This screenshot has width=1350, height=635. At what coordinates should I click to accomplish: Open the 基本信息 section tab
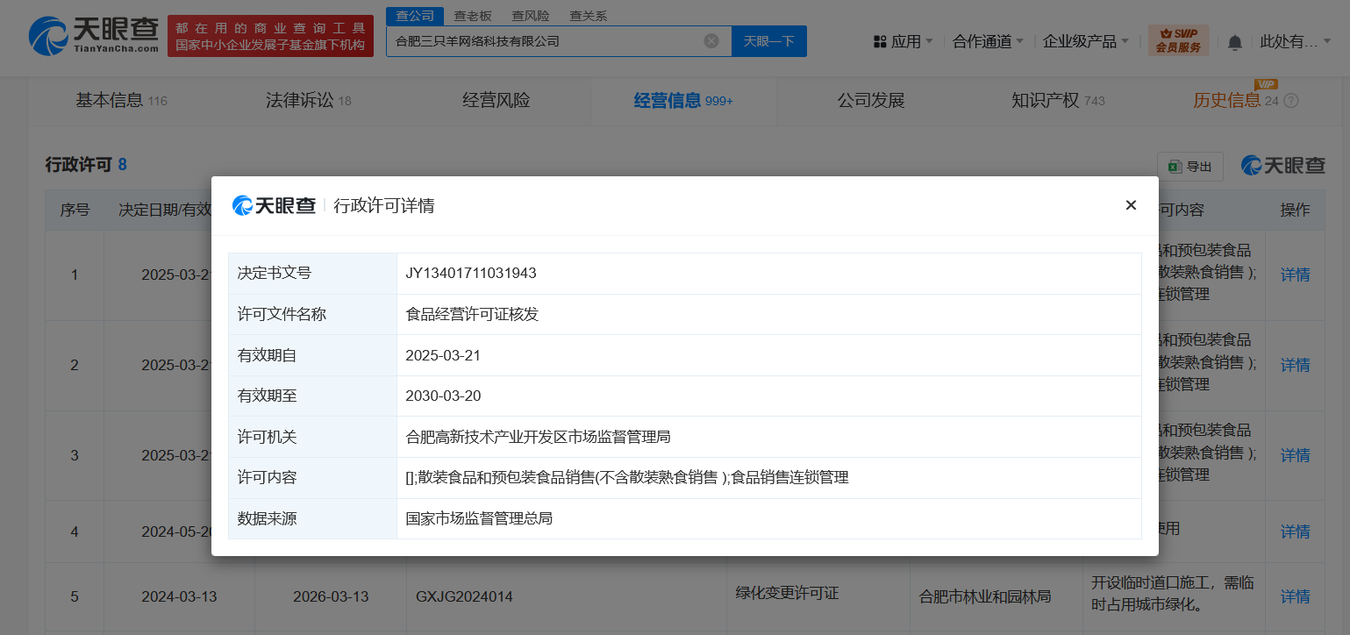(x=121, y=100)
